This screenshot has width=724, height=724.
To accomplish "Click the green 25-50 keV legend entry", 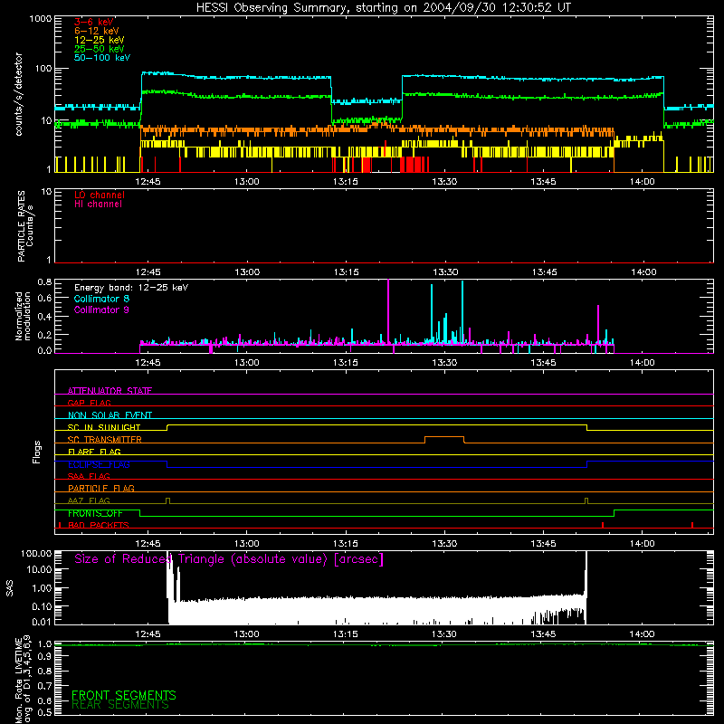I will 99,49.
